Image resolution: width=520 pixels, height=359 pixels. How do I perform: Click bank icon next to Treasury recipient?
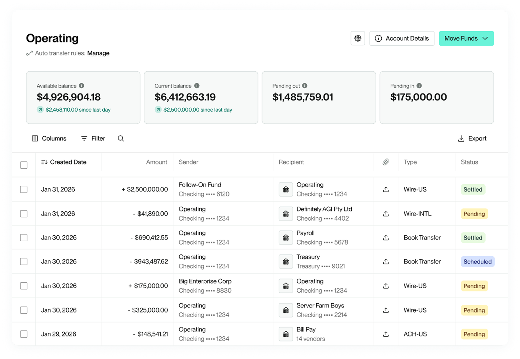coord(286,262)
